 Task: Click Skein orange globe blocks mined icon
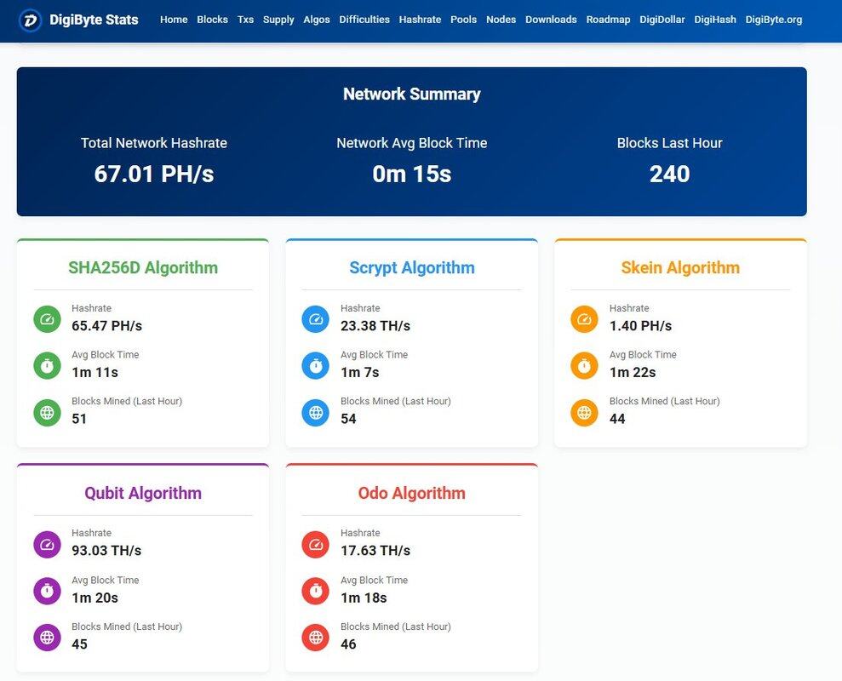(584, 413)
